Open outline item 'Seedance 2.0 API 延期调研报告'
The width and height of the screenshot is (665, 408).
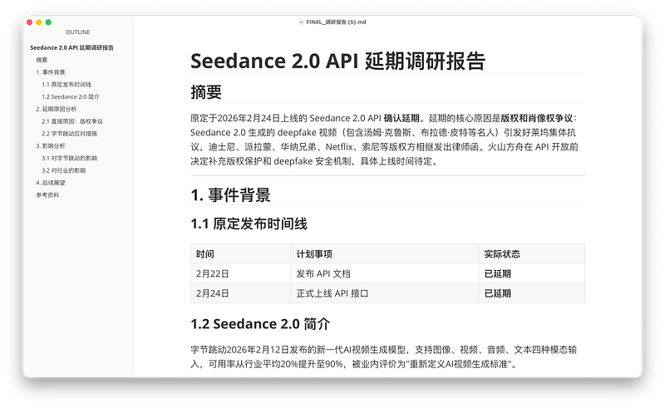click(71, 47)
